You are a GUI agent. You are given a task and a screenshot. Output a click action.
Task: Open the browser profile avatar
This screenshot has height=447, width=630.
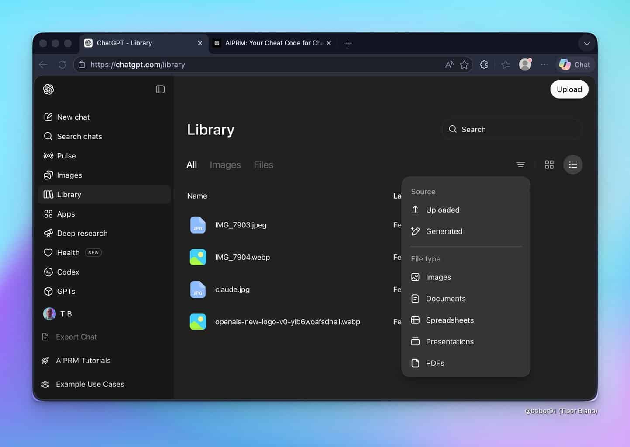525,65
